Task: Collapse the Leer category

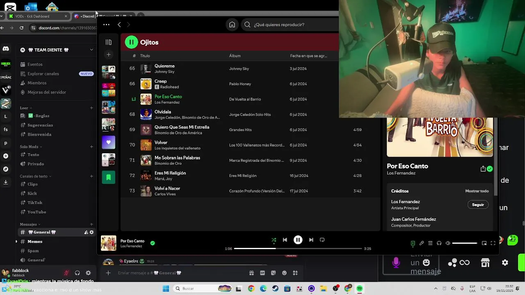Action: tap(25, 108)
